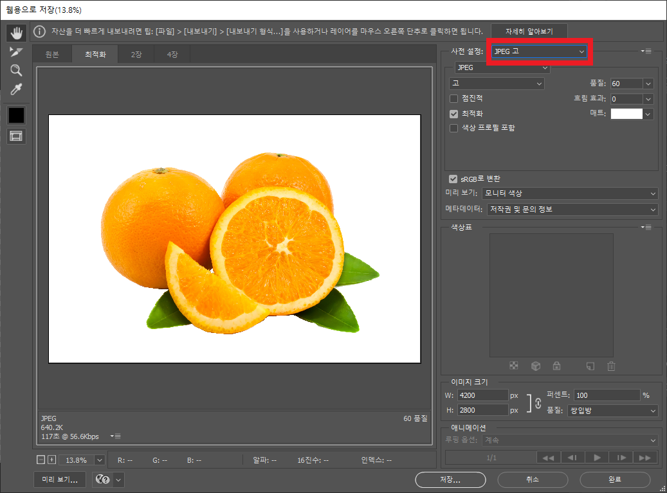Switch to the 4장 view tab

[172, 55]
